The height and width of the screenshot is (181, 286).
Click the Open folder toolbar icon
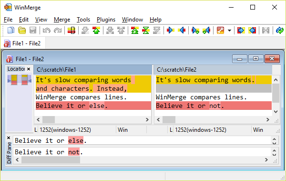coord(22,30)
